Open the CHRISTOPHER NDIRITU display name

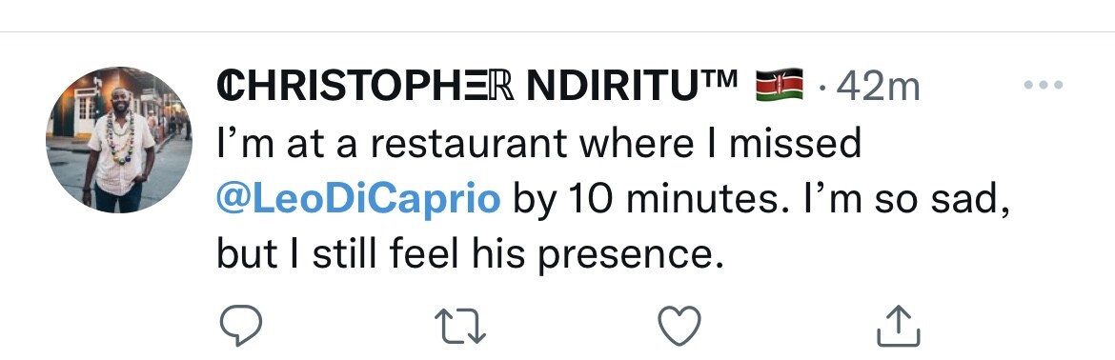477,85
